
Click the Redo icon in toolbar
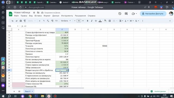point(17,21)
